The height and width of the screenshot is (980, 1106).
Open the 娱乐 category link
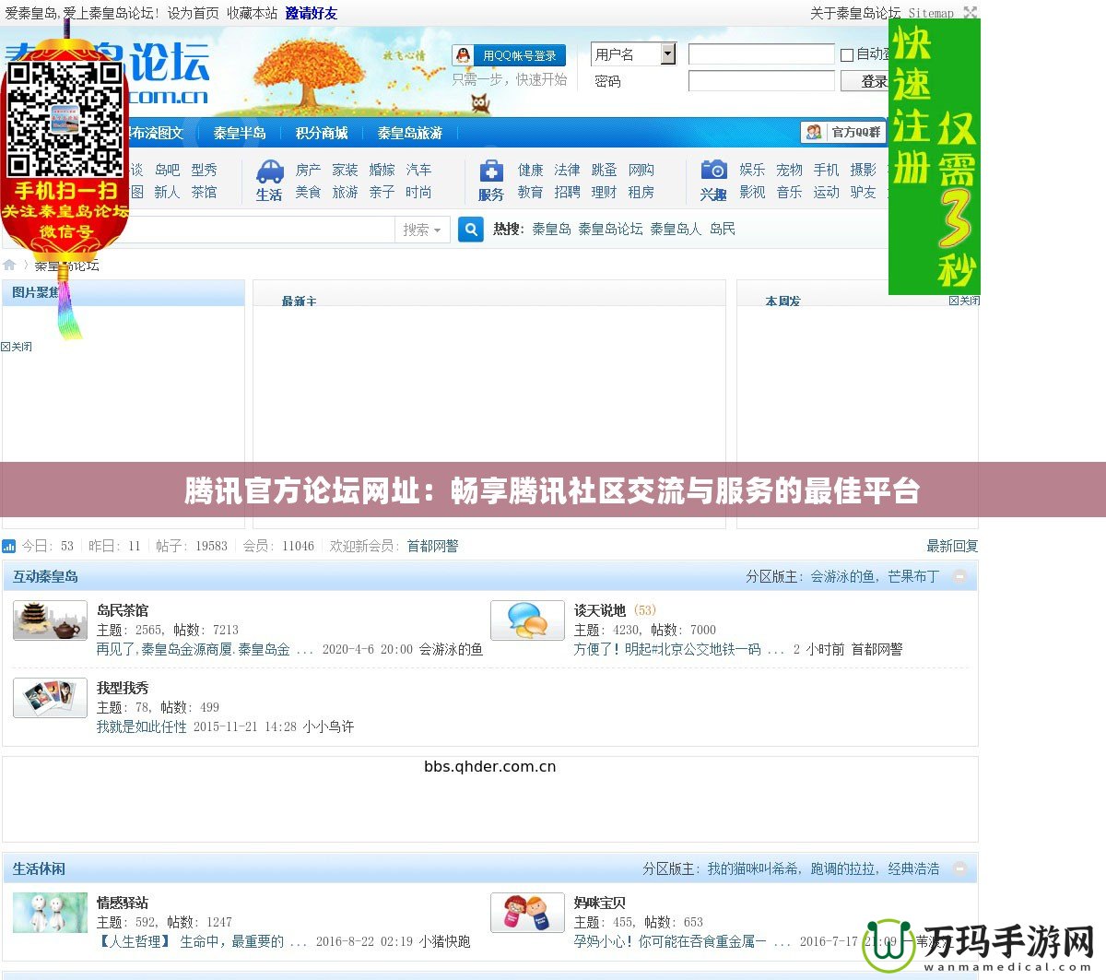point(752,170)
